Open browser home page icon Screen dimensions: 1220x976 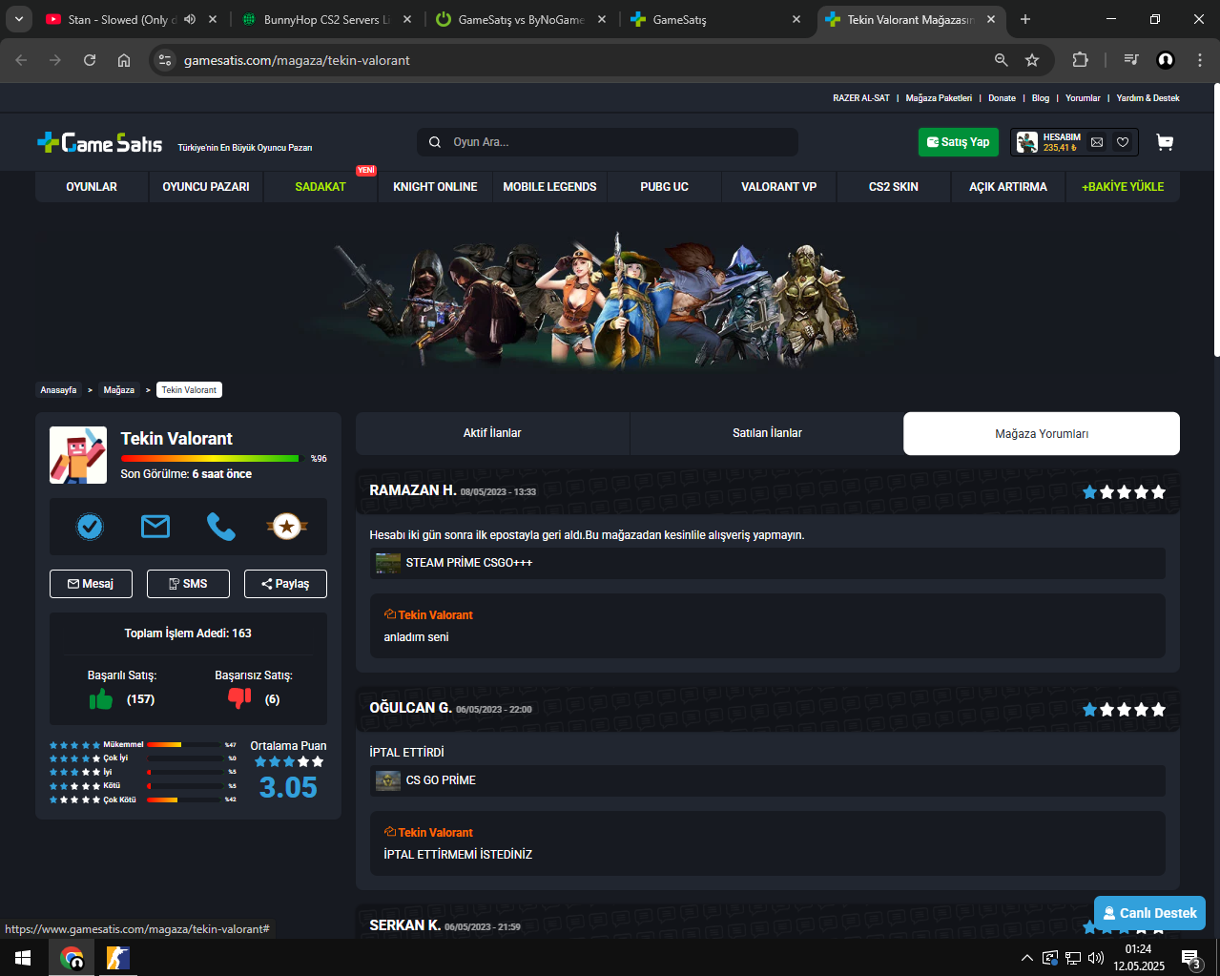pyautogui.click(x=124, y=60)
